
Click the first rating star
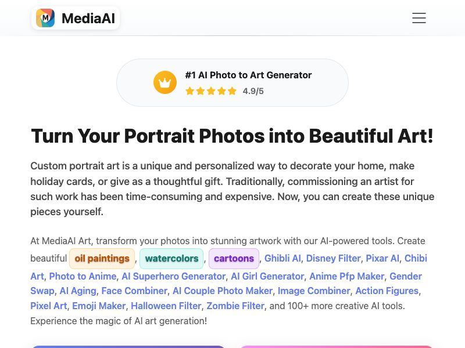[189, 91]
